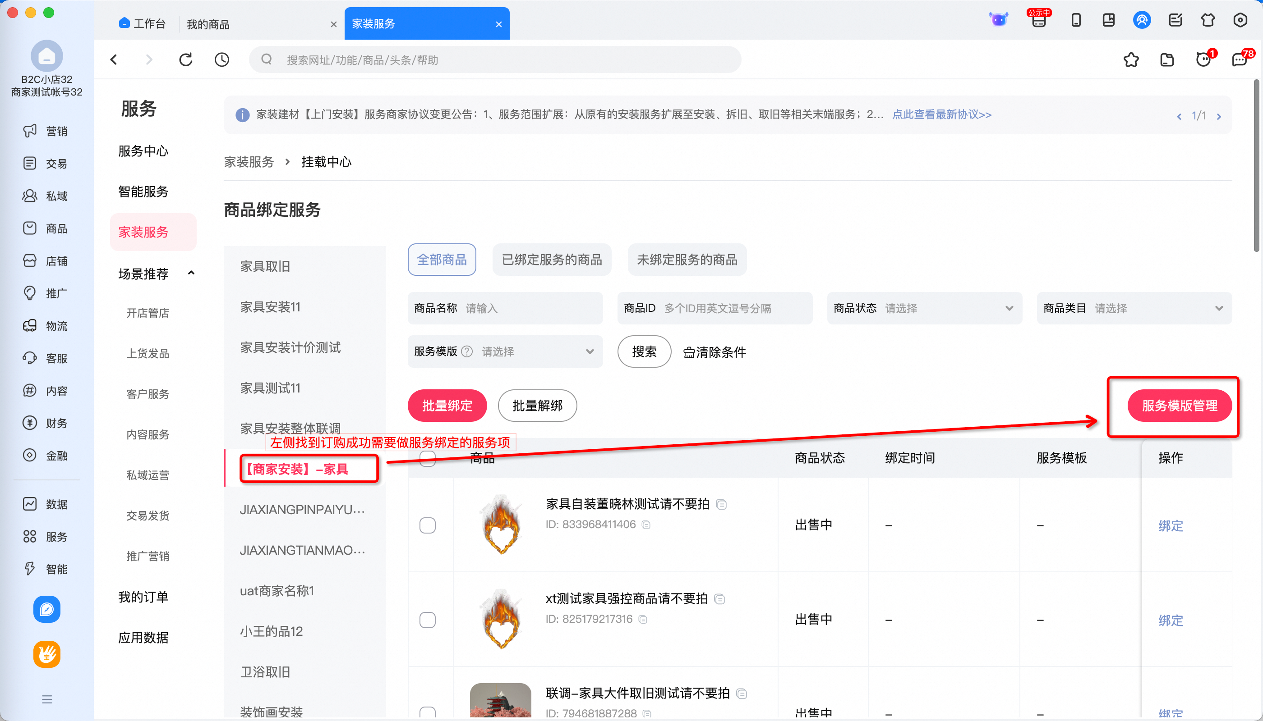This screenshot has height=721, width=1263.
Task: Open the 内容 content sidebar icon
Action: (30, 390)
